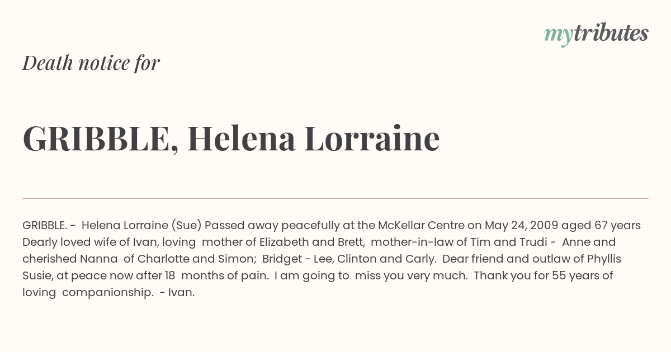Screen dimensions: 671x352
Task: Click the text 'aged 67 years'
Action: point(601,226)
